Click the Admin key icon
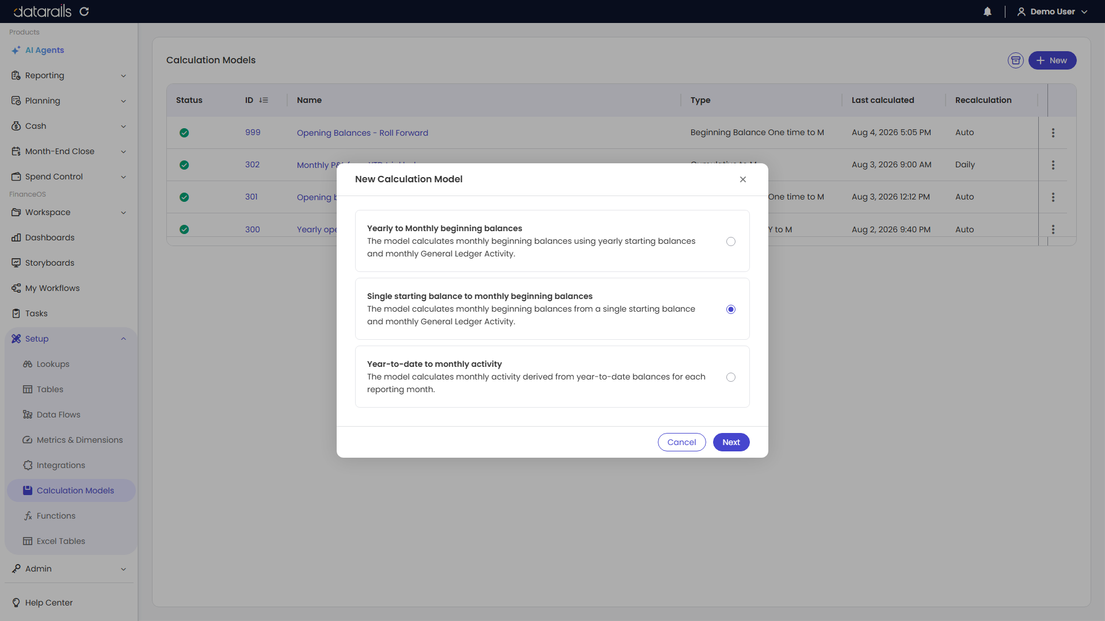1105x621 pixels. 16,569
